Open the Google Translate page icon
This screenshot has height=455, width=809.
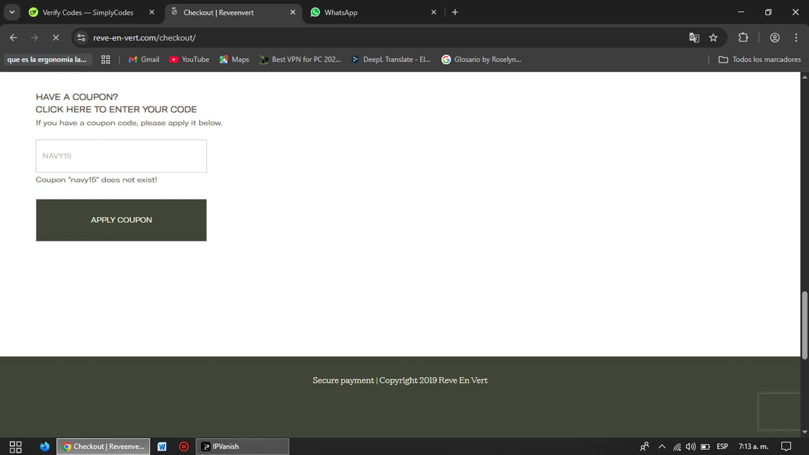click(x=694, y=38)
